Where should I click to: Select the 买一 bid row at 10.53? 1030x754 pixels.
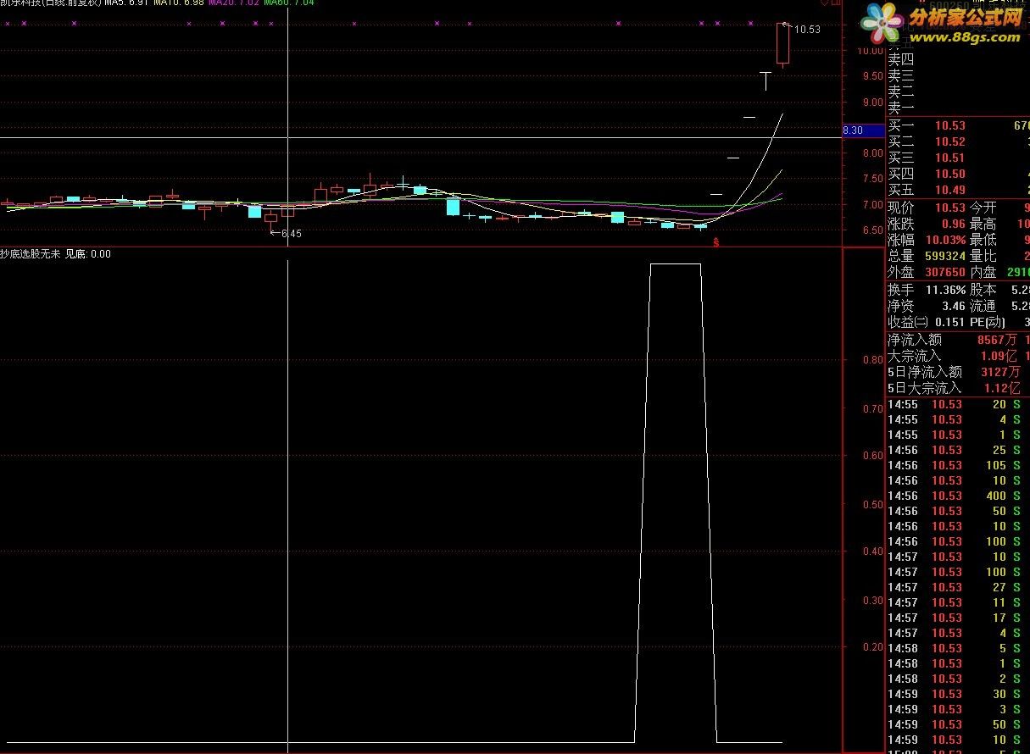(958, 125)
